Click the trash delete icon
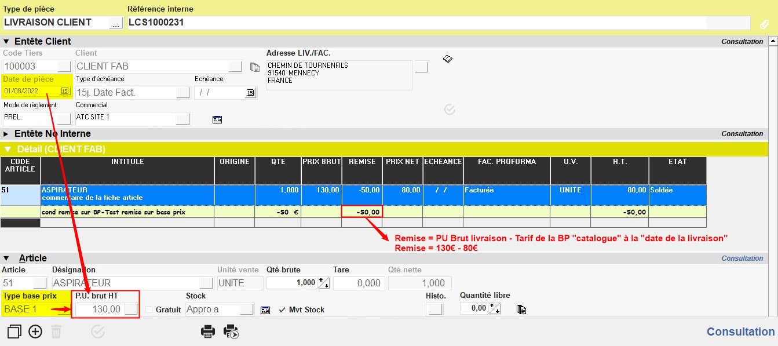The width and height of the screenshot is (778, 346). (x=56, y=332)
